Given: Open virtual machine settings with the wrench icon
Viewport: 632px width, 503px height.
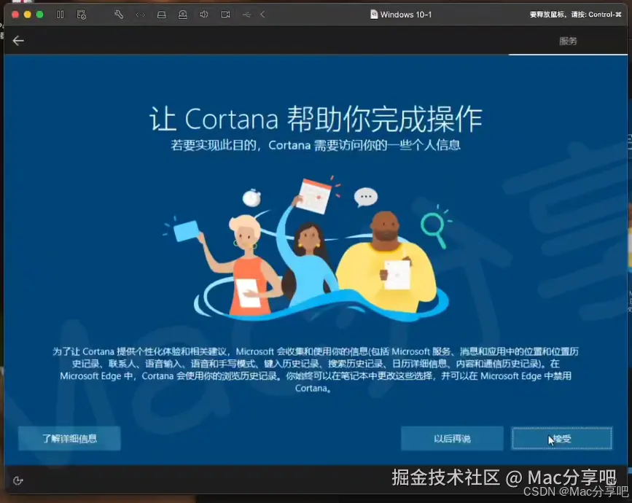Looking at the screenshot, I should pos(119,14).
